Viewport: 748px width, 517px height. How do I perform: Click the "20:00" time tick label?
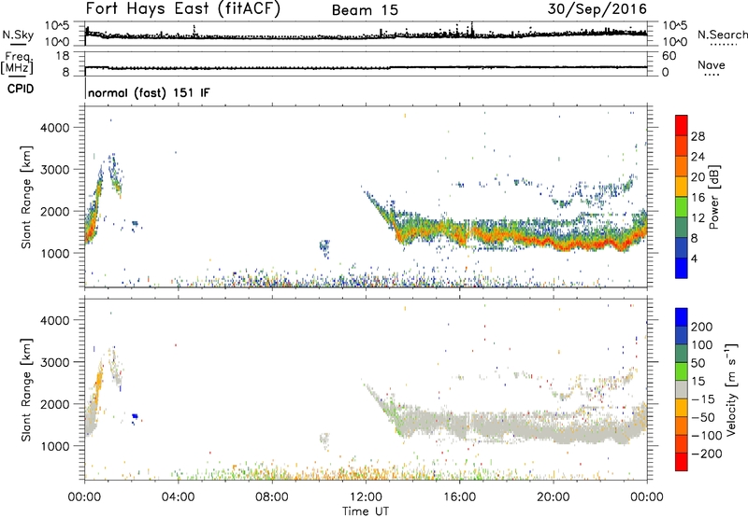point(554,497)
